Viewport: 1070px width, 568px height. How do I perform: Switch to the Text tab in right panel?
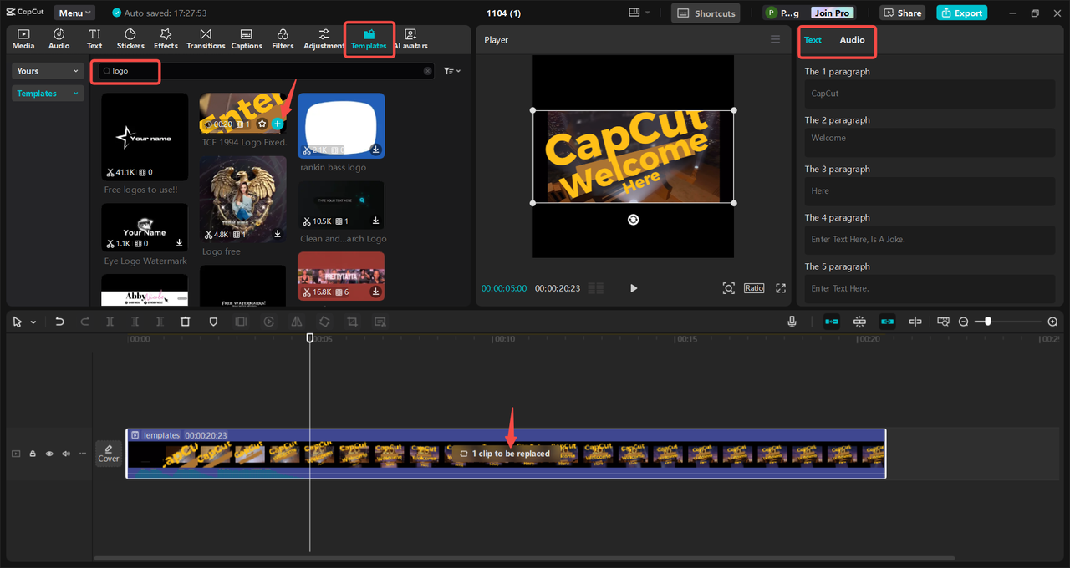coord(813,40)
